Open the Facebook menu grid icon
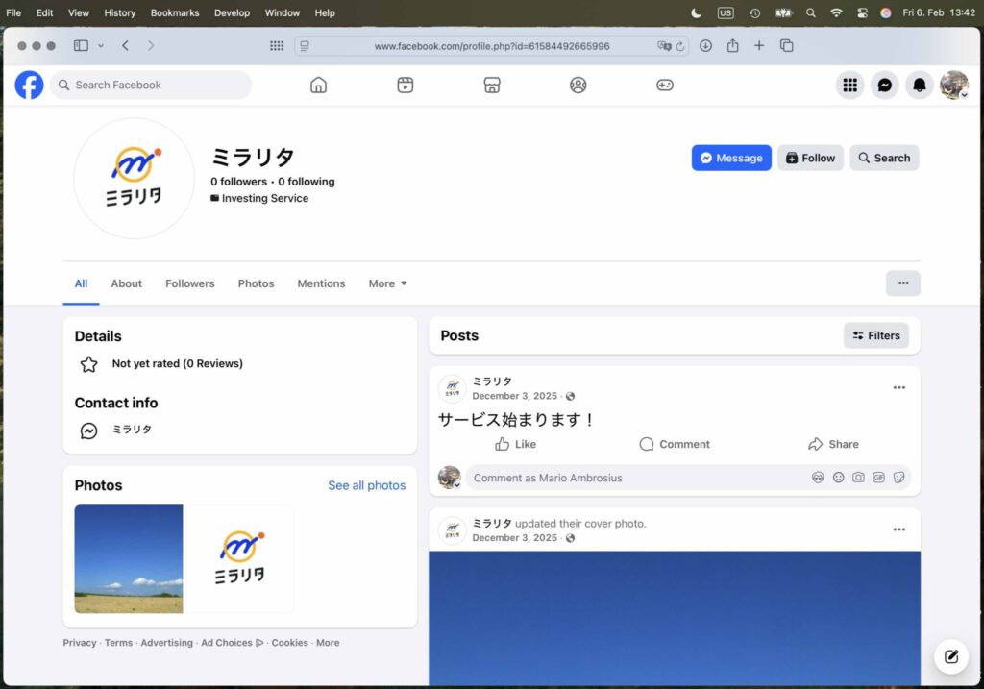The image size is (984, 689). (x=849, y=85)
